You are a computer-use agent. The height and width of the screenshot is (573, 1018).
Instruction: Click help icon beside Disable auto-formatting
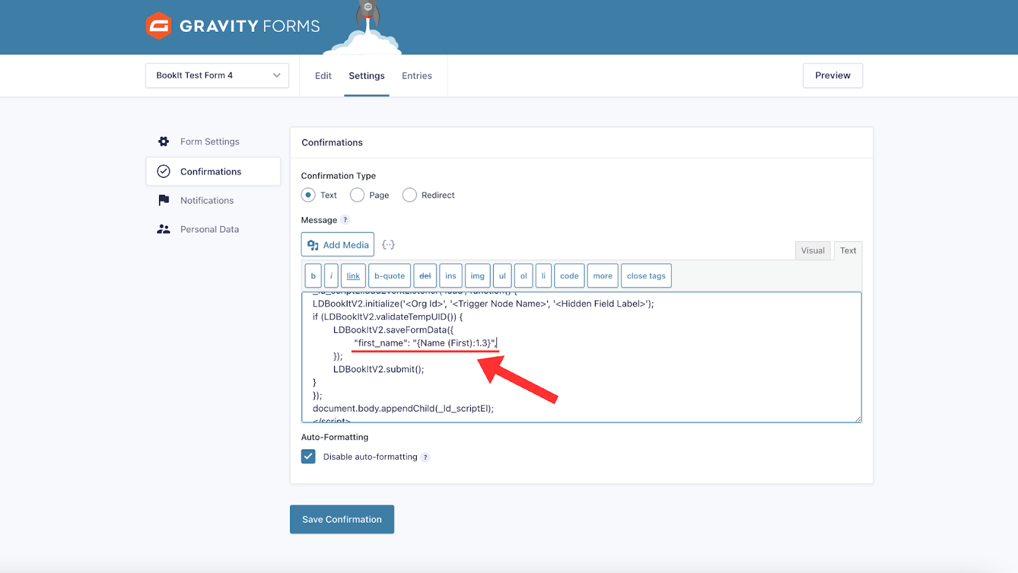click(426, 457)
